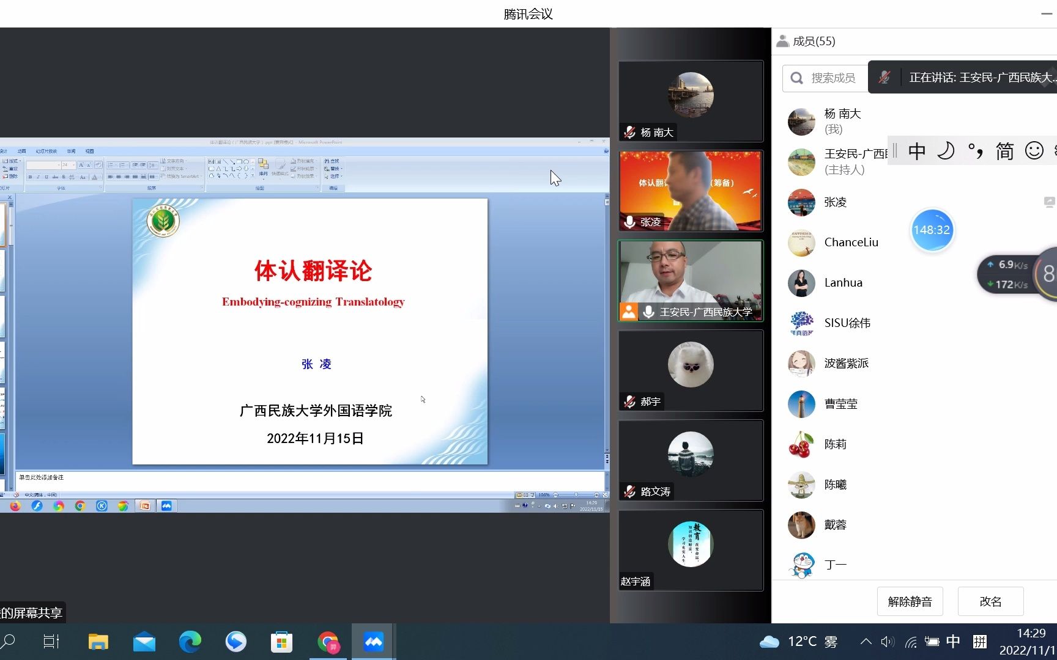
Task: Toggle mute on 路文涛's video tile
Action: [x=629, y=491]
